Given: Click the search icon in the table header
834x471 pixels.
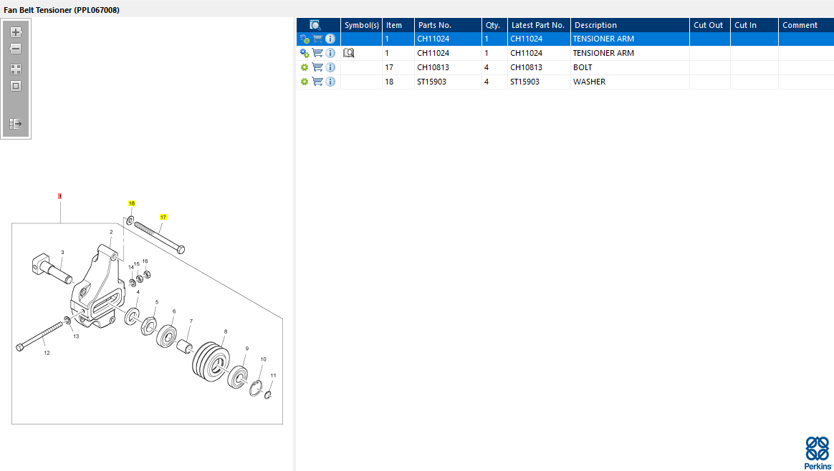Looking at the screenshot, I should [x=315, y=25].
